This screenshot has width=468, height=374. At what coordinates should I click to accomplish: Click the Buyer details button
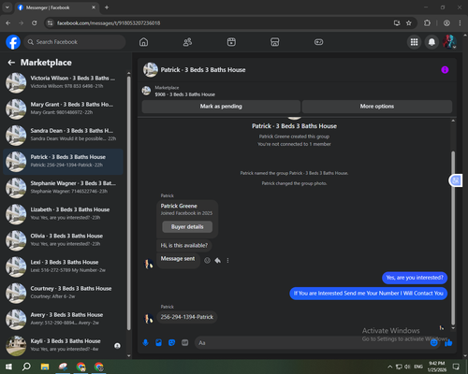pyautogui.click(x=187, y=227)
